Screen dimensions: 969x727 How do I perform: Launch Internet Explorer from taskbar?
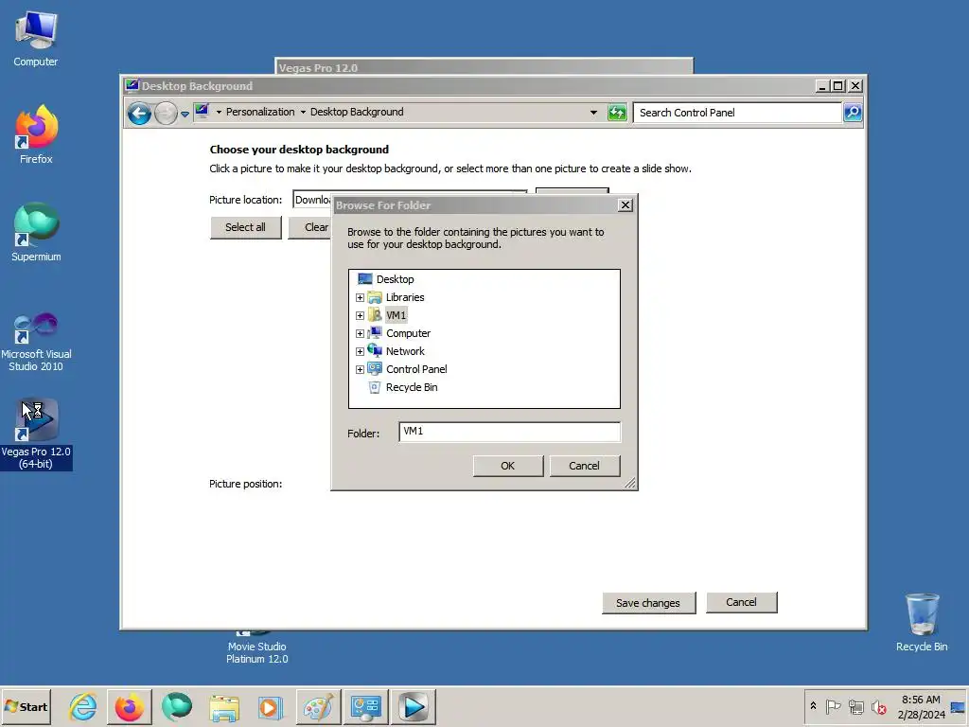tap(83, 706)
